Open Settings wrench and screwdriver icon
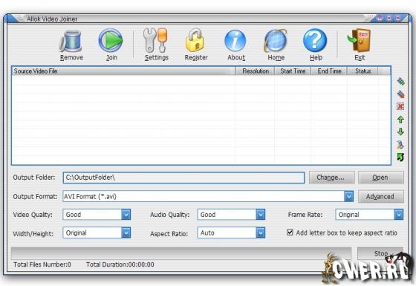The width and height of the screenshot is (416, 286). point(156,40)
